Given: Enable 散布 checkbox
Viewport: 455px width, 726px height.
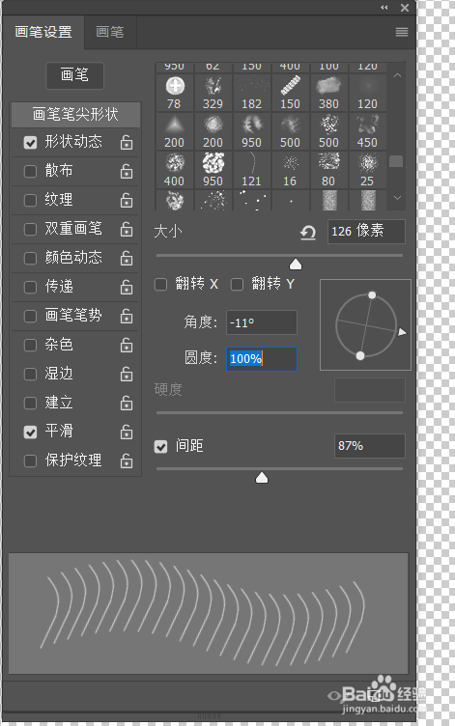Looking at the screenshot, I should 30,171.
